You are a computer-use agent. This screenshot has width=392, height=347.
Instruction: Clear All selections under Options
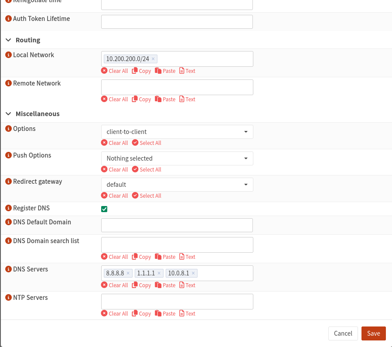pos(114,143)
